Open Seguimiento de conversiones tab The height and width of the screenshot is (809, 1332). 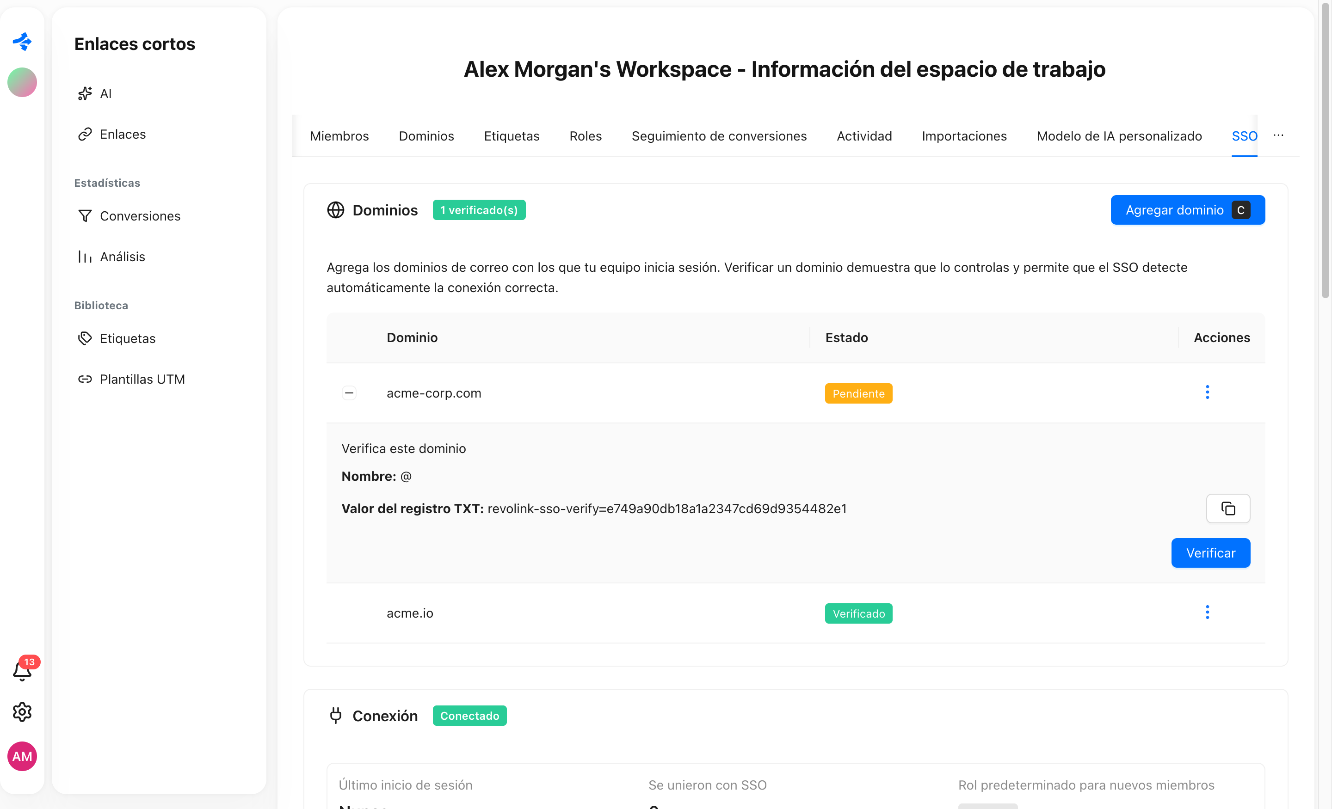point(719,135)
